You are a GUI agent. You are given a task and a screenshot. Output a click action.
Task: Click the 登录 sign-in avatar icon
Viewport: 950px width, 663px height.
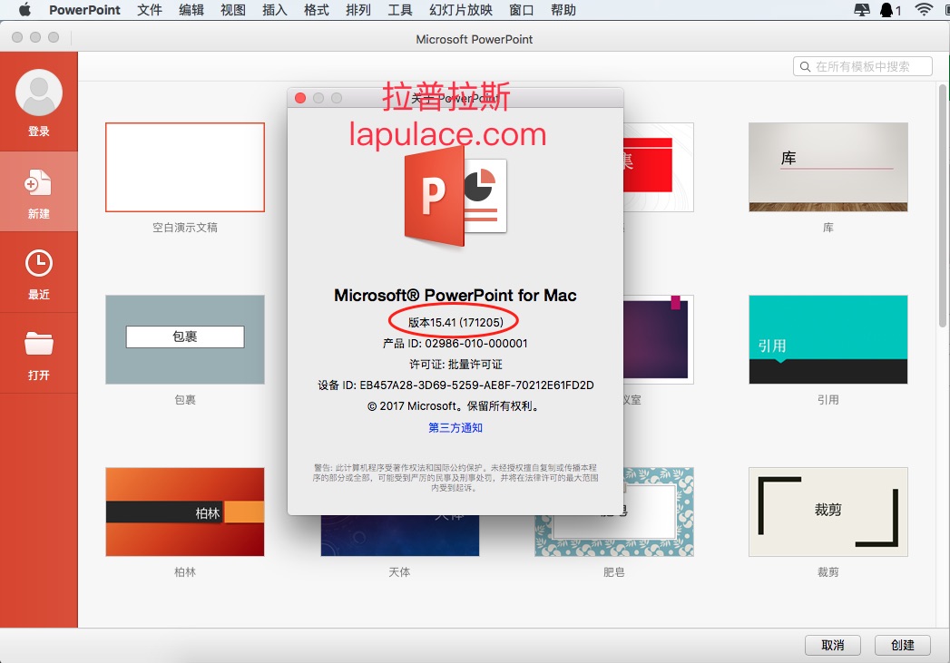pyautogui.click(x=39, y=93)
